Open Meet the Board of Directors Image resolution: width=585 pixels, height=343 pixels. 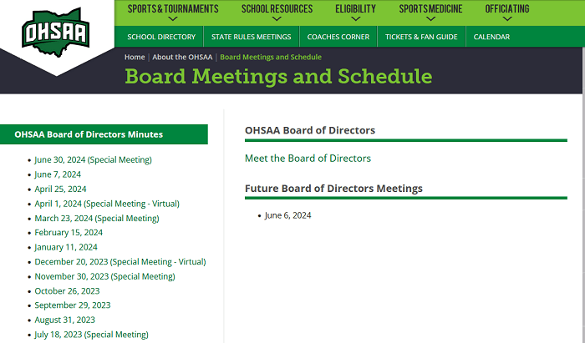click(308, 158)
